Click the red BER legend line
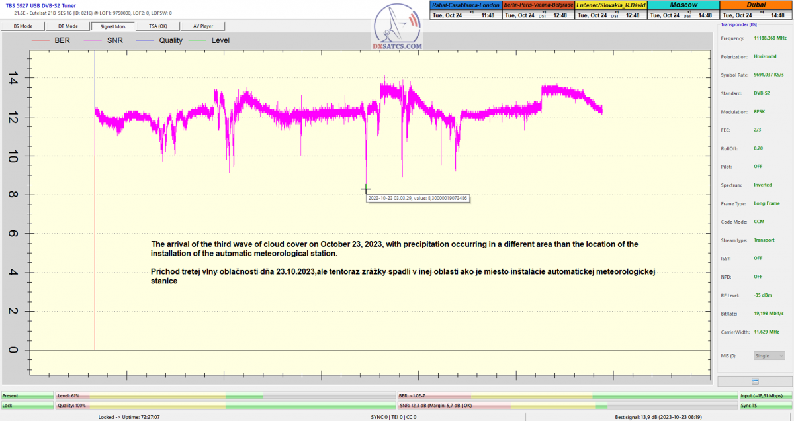This screenshot has height=421, width=794. [41, 40]
